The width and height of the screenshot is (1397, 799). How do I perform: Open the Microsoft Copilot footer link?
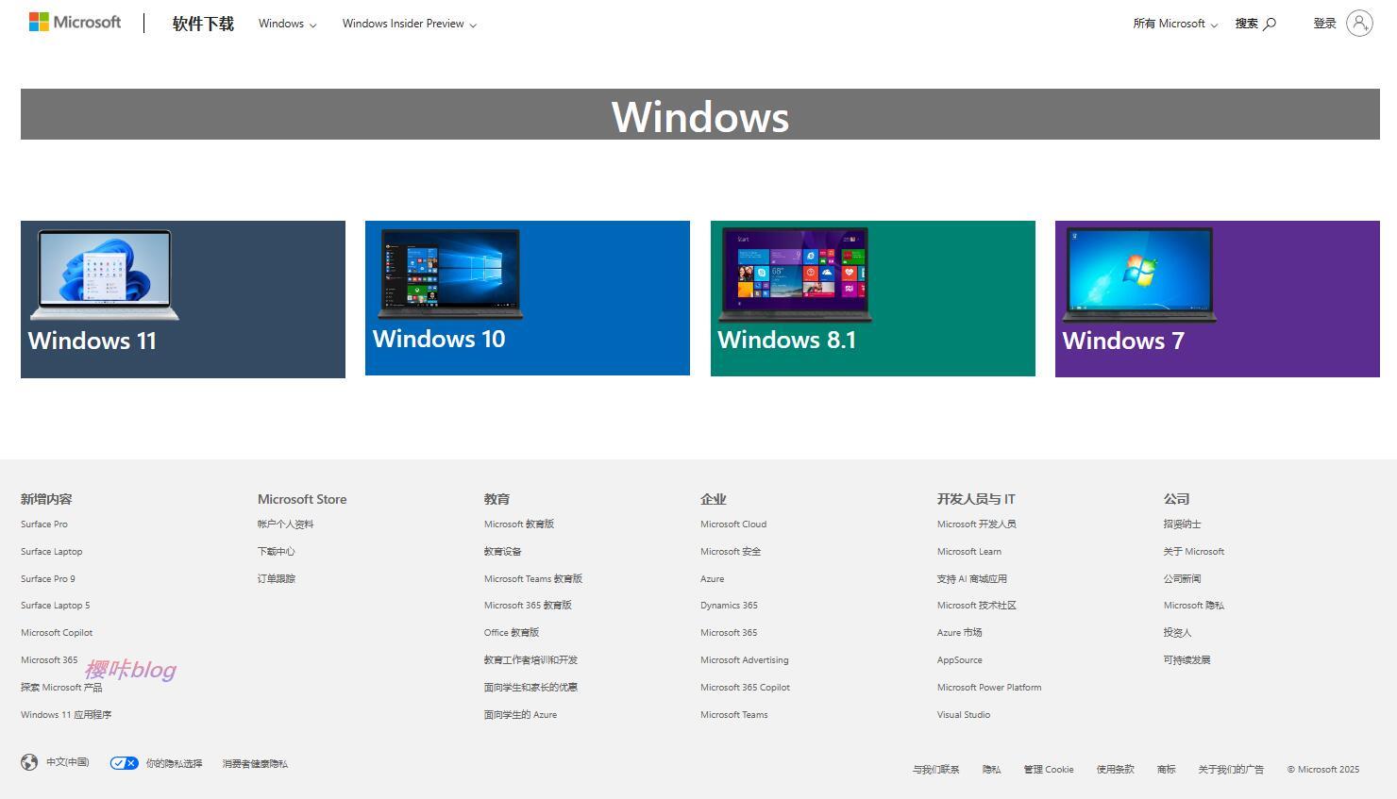[57, 633]
